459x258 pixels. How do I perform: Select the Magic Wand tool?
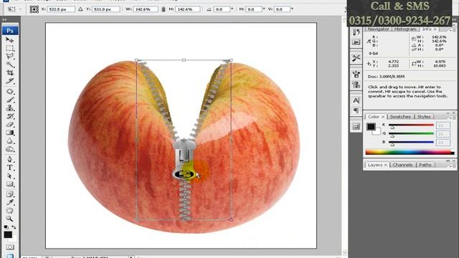click(x=9, y=64)
